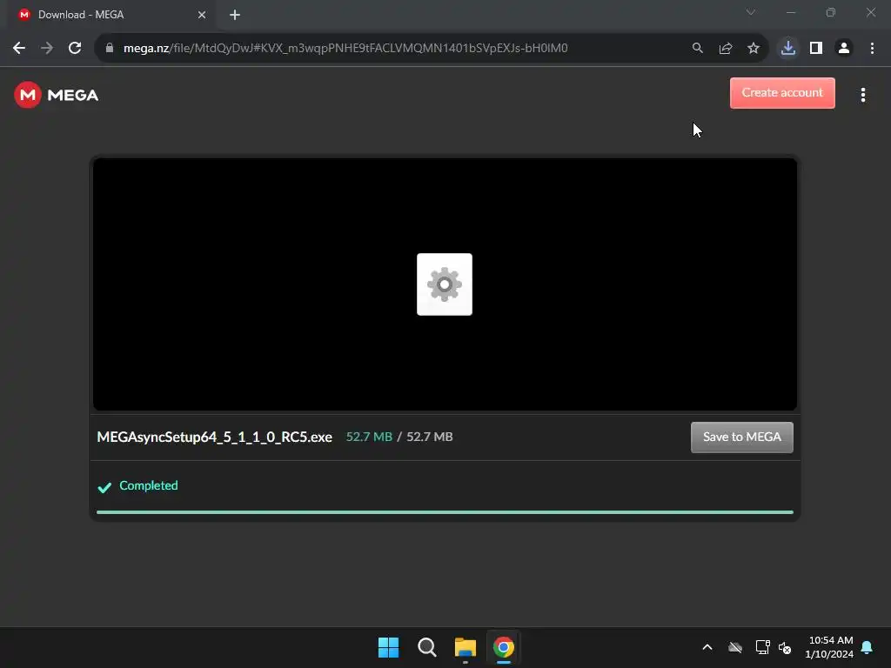Open Windows taskbar search
Viewport: 891px width, 668px height.
tap(426, 647)
